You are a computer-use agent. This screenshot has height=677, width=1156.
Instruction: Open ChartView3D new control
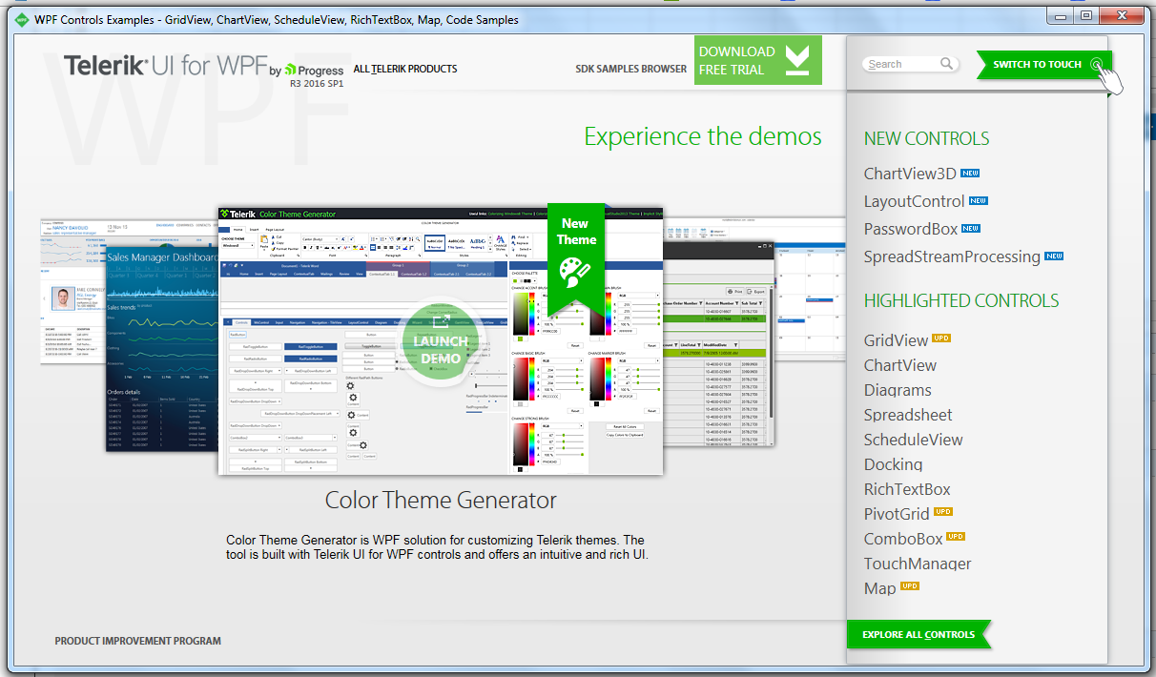click(910, 174)
